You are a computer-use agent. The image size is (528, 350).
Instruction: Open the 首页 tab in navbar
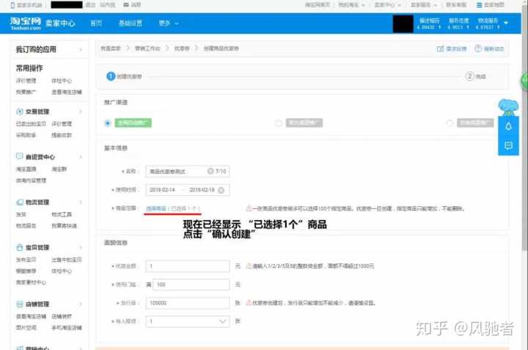(x=96, y=23)
